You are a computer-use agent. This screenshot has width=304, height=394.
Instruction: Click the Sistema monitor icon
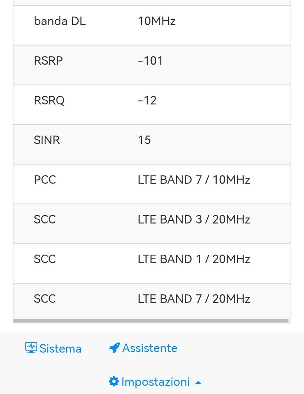click(x=31, y=348)
